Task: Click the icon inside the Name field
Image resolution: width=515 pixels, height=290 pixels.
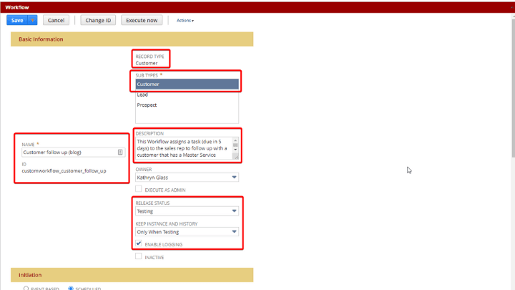Action: [120, 152]
